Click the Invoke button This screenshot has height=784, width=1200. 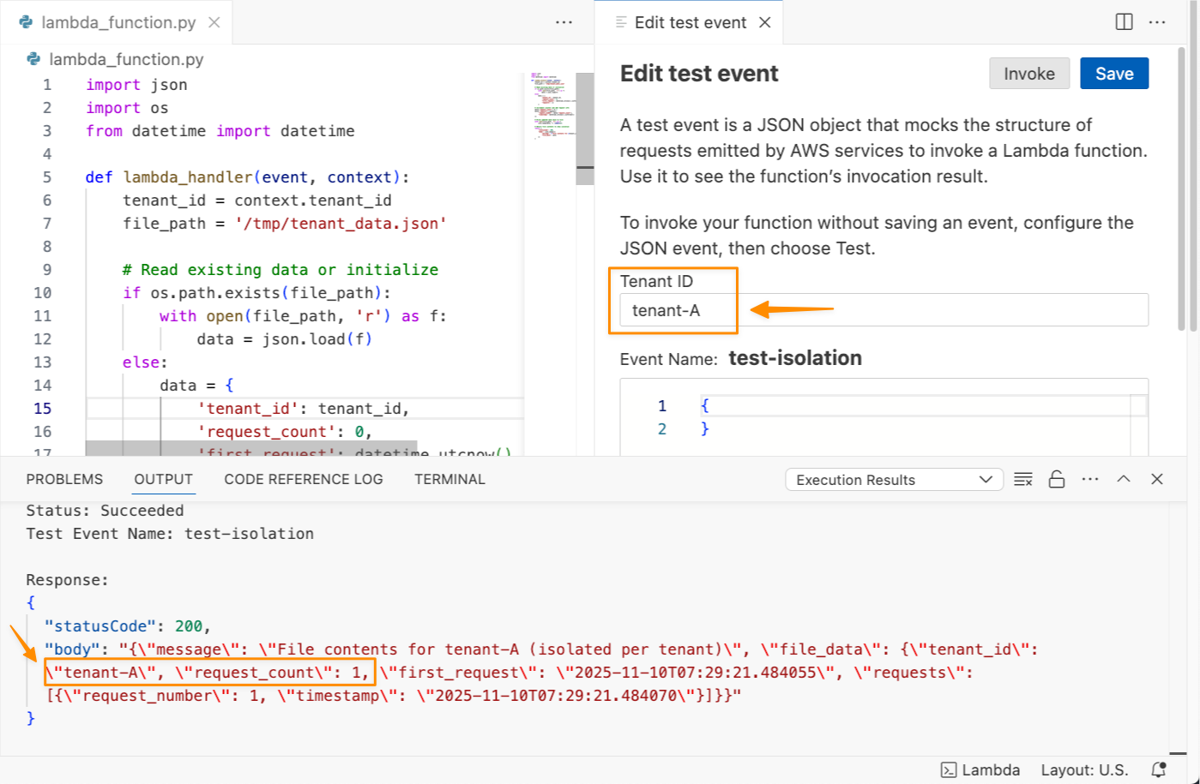click(1029, 74)
